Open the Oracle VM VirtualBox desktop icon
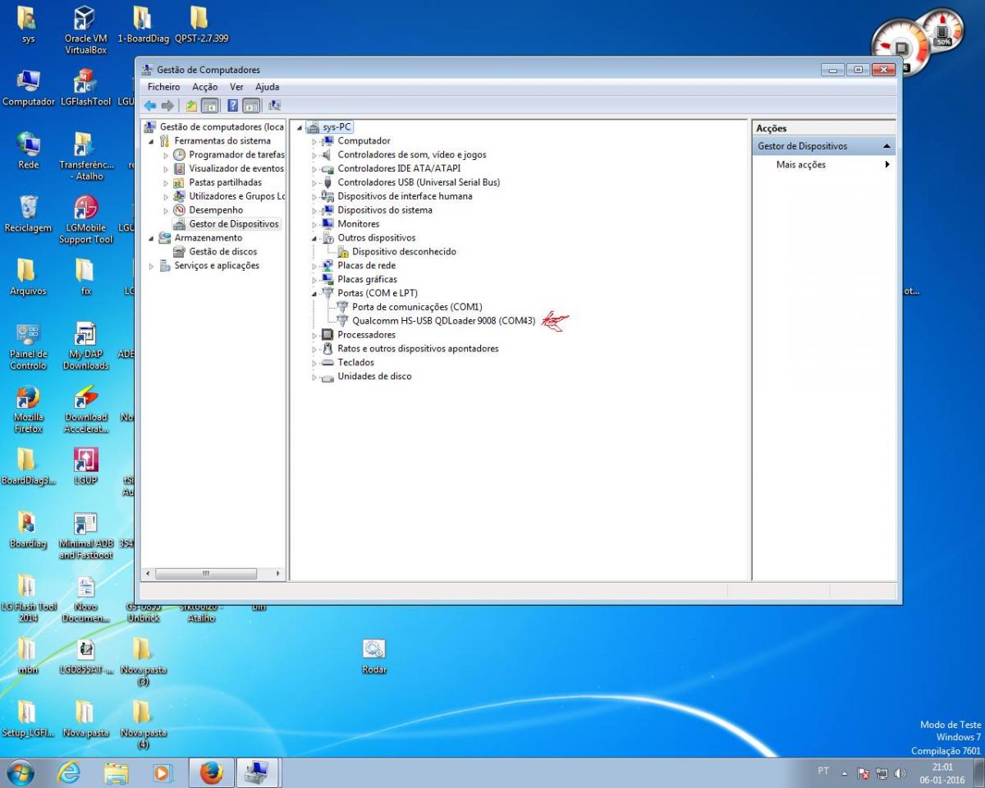Viewport: 985px width, 788px height. pyautogui.click(x=85, y=30)
